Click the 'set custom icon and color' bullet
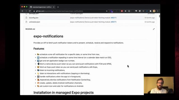 pos(62,86)
